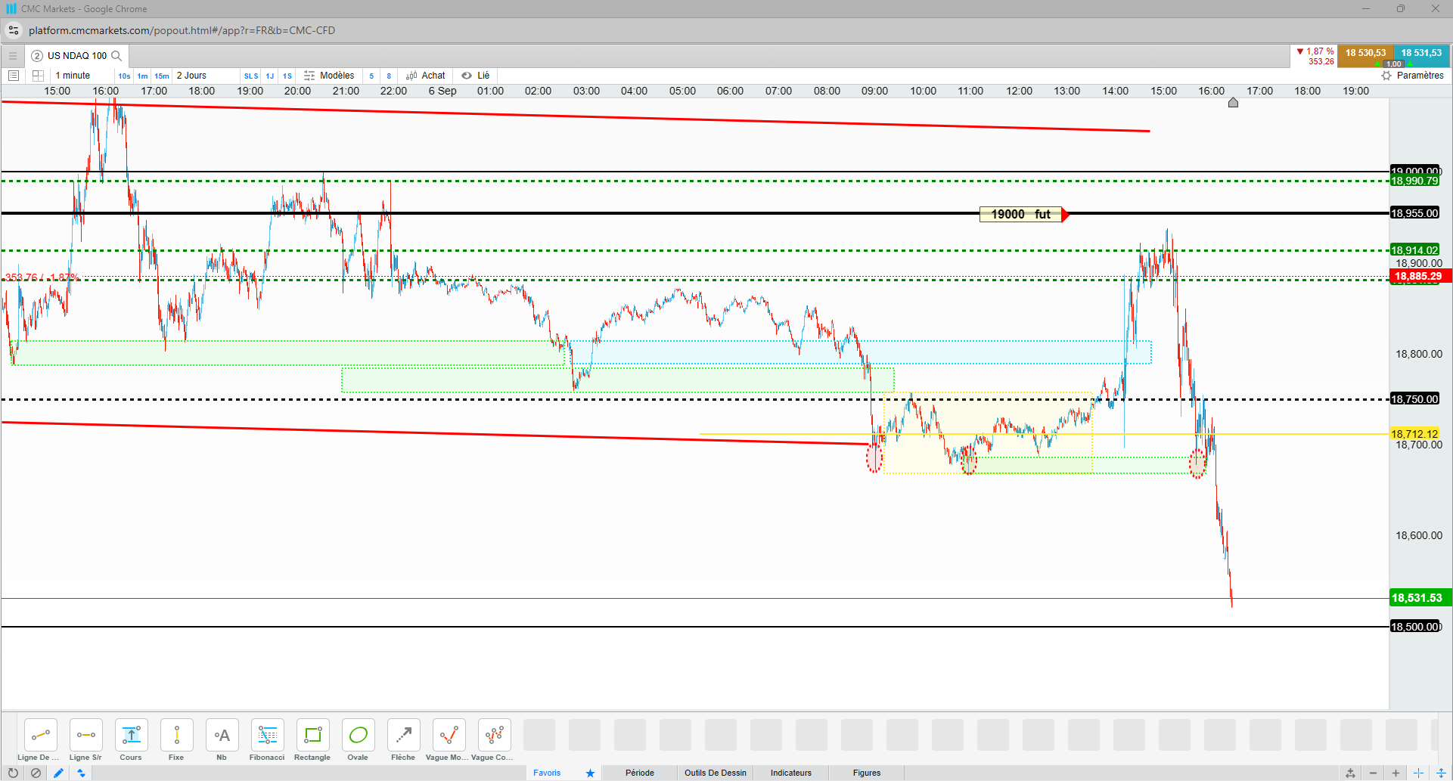Toggle the Lié linked-chart eye
This screenshot has height=781, width=1453.
476,76
